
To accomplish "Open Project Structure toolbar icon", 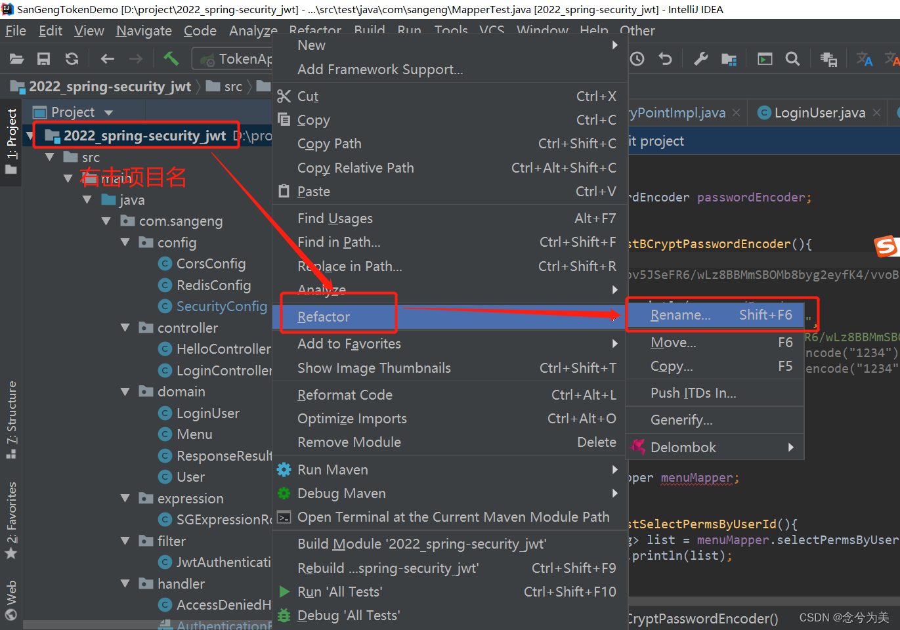I will [729, 59].
